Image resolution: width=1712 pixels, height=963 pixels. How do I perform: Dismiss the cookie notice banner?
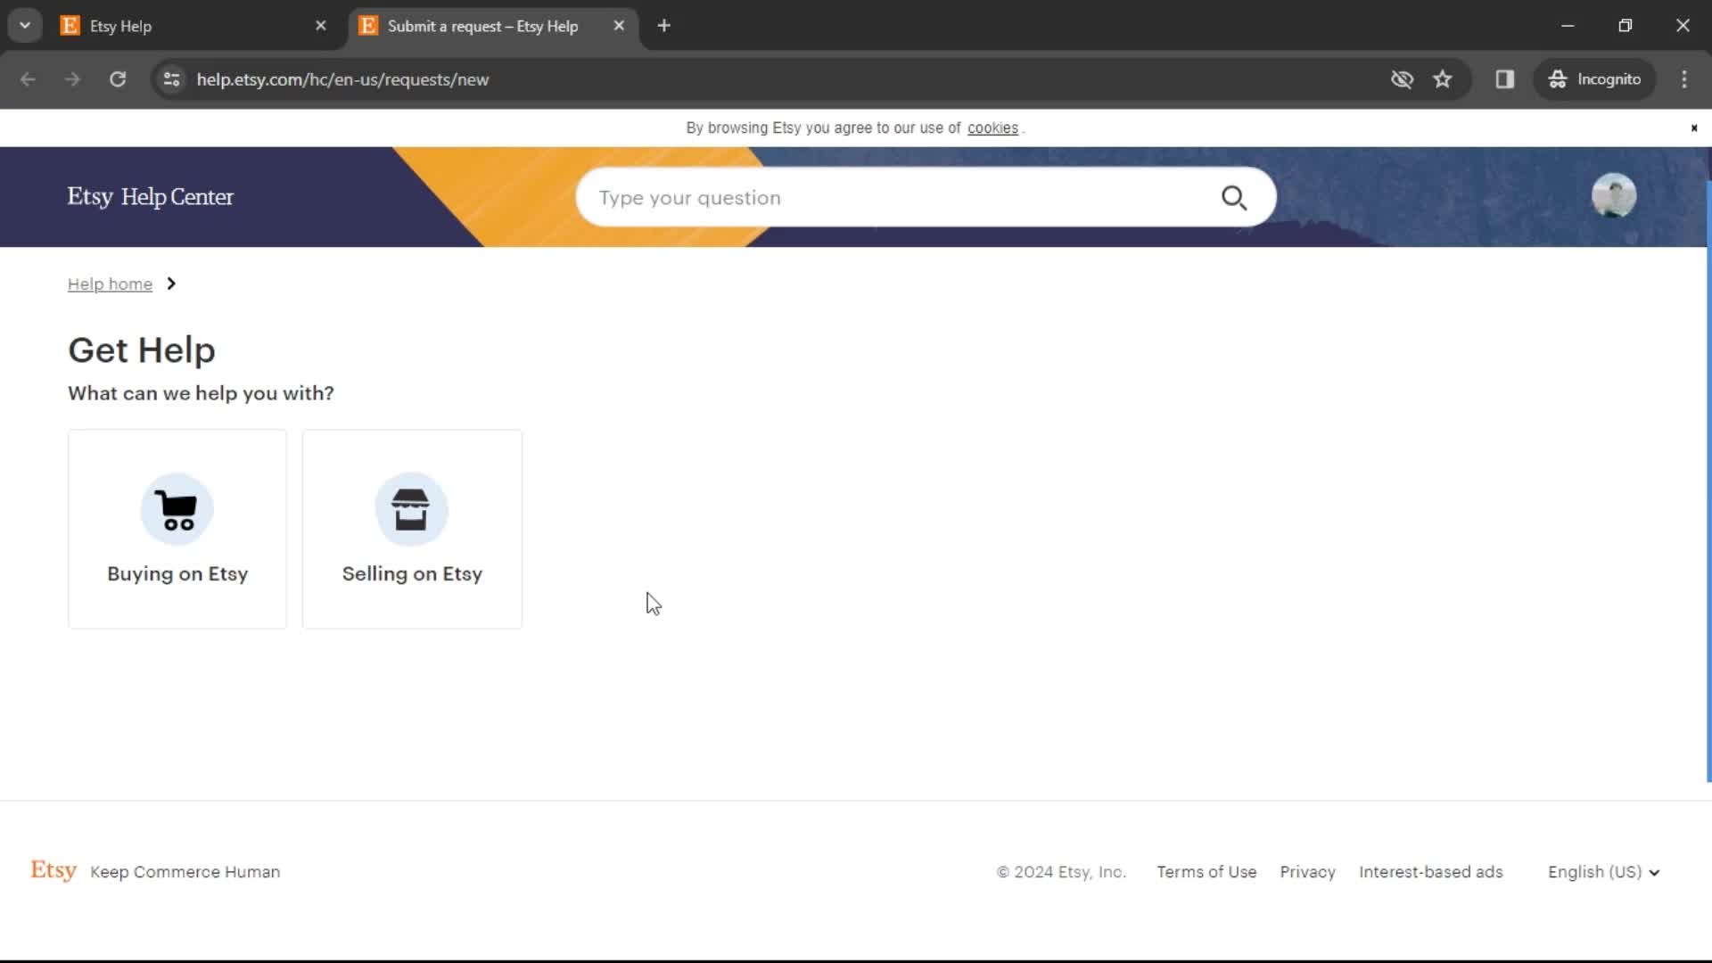[1694, 128]
